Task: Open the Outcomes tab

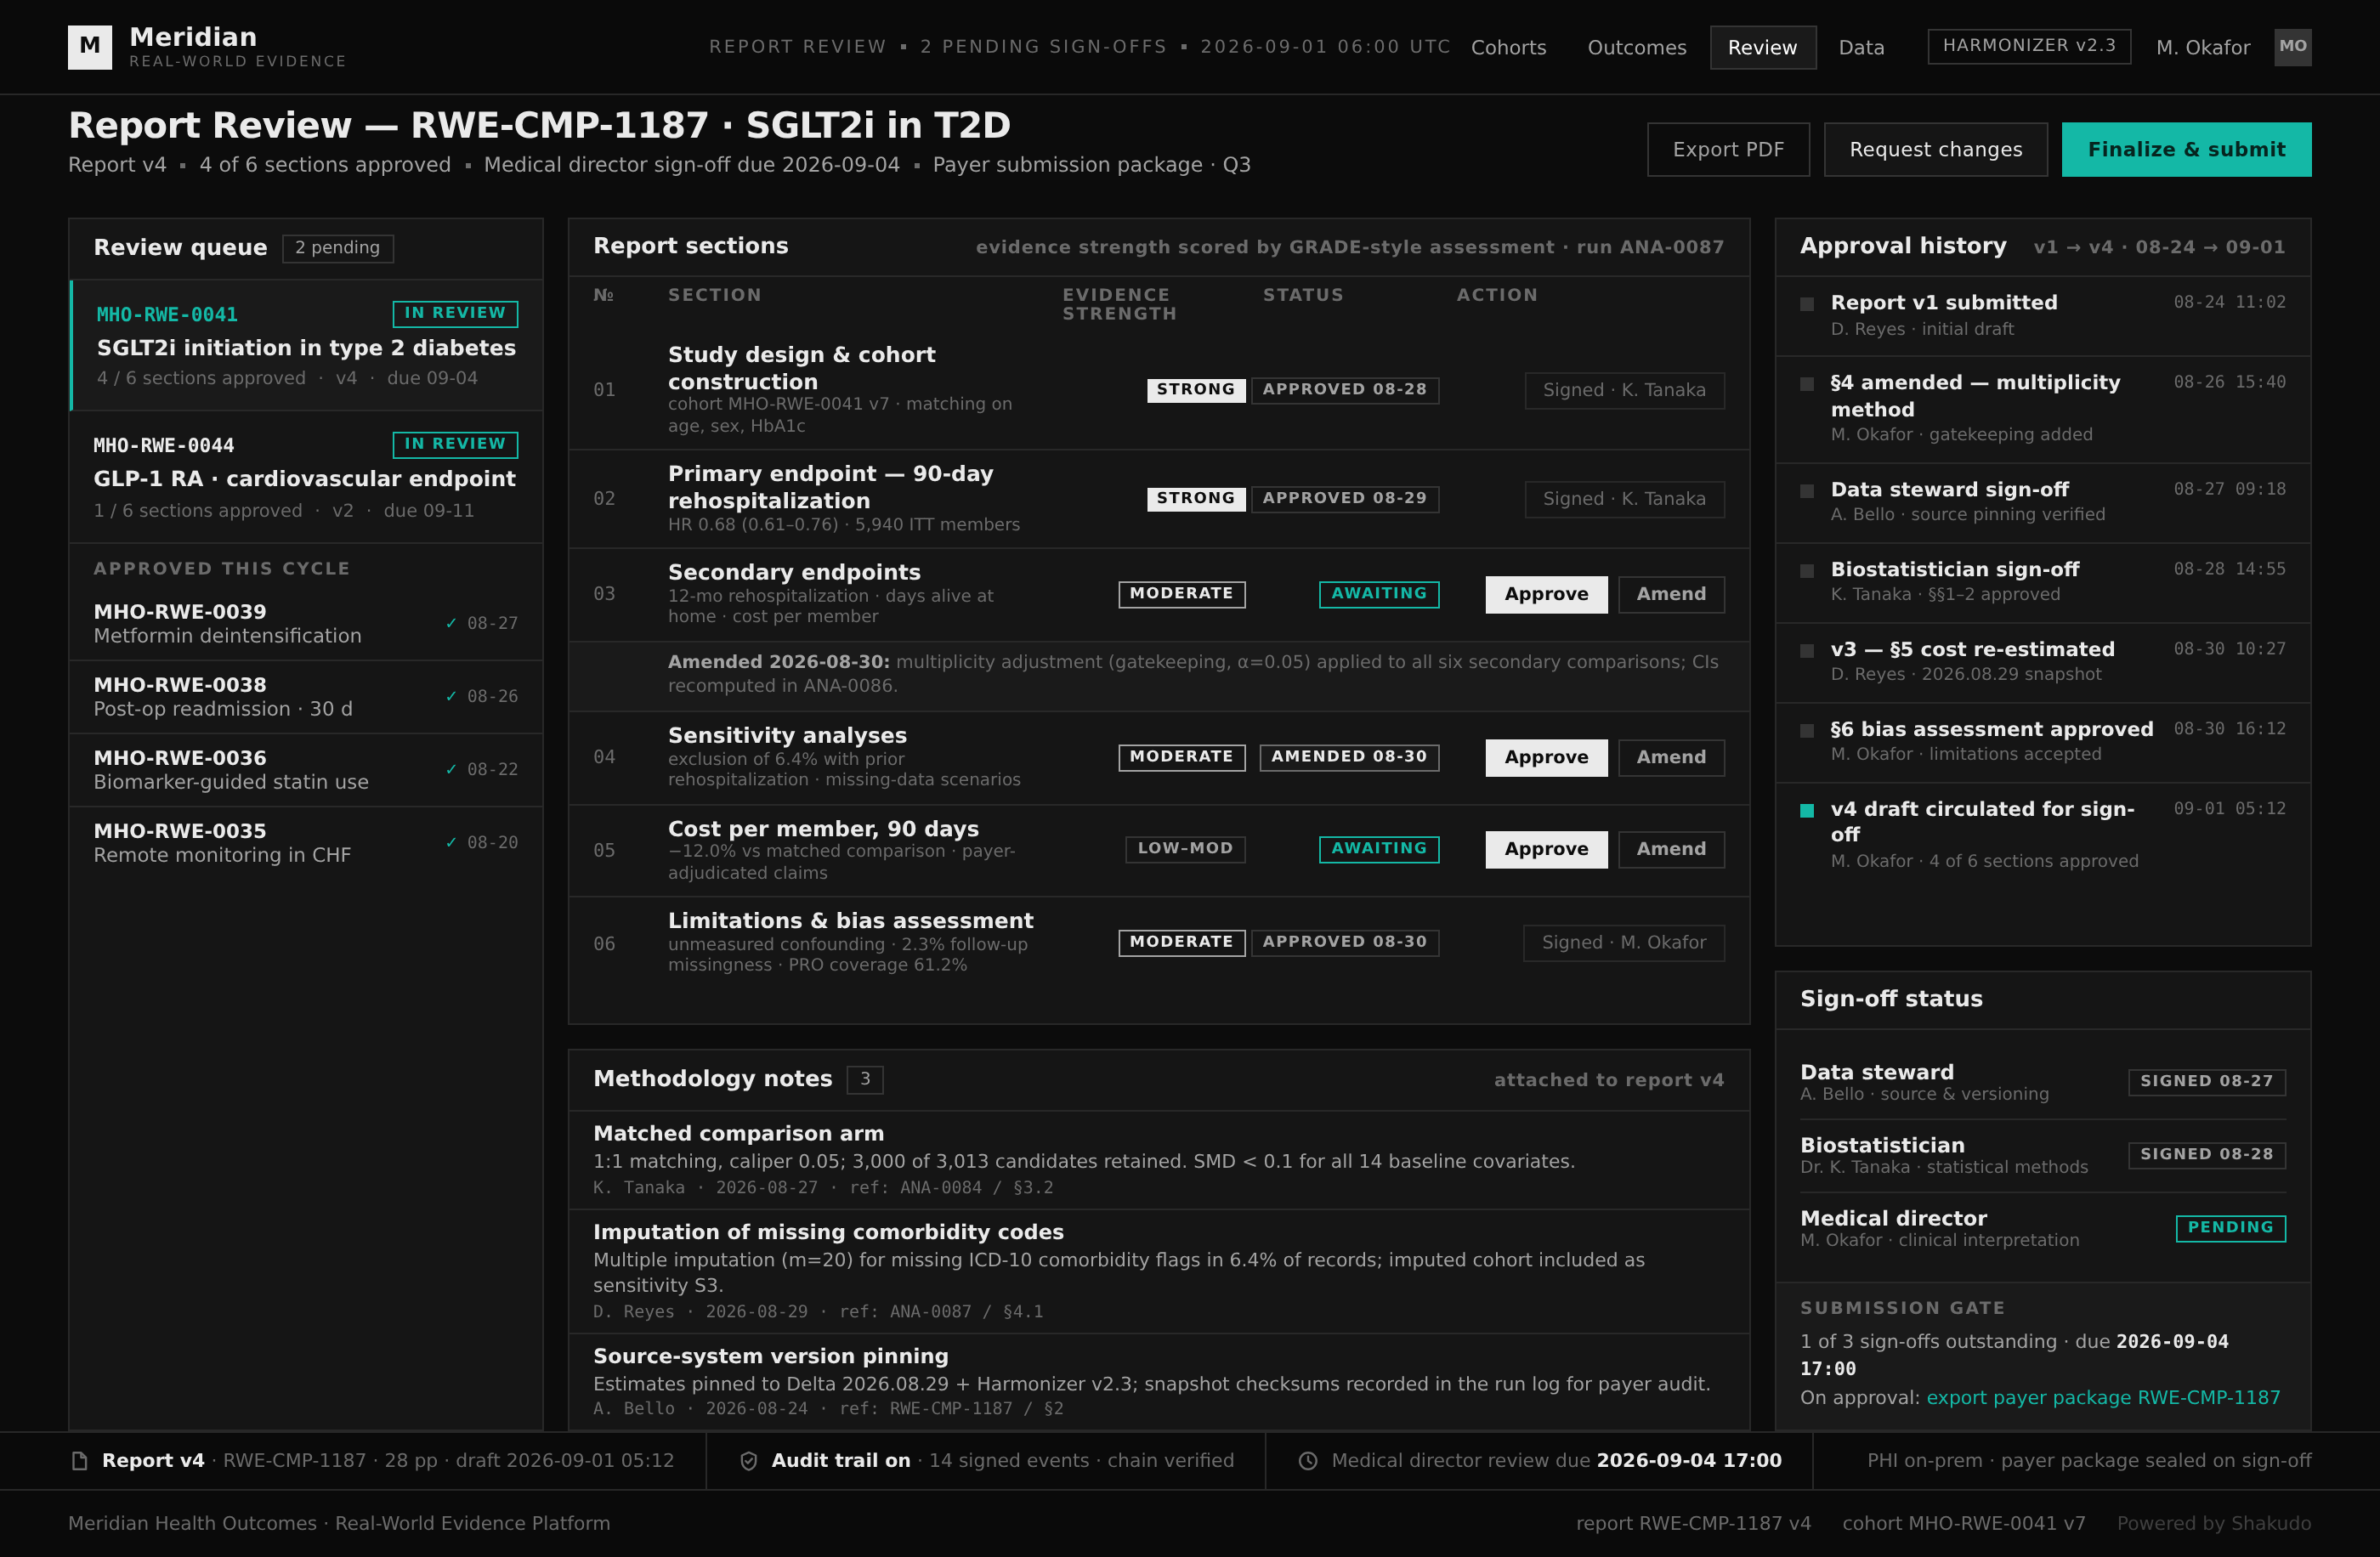Action: click(x=1636, y=47)
